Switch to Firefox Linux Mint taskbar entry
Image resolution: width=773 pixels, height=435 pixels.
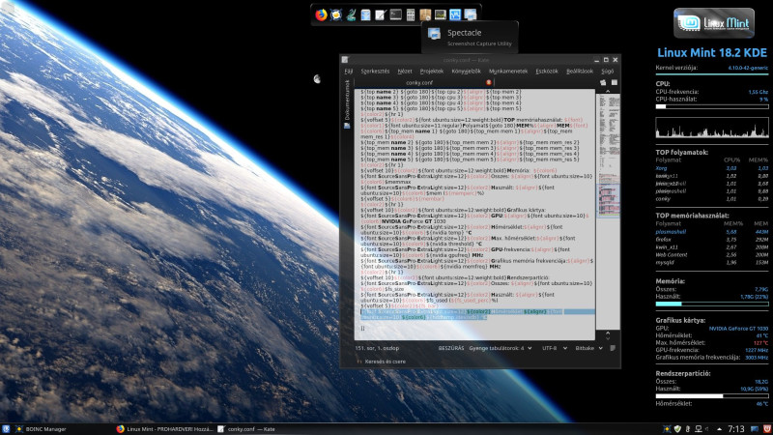[x=164, y=429]
